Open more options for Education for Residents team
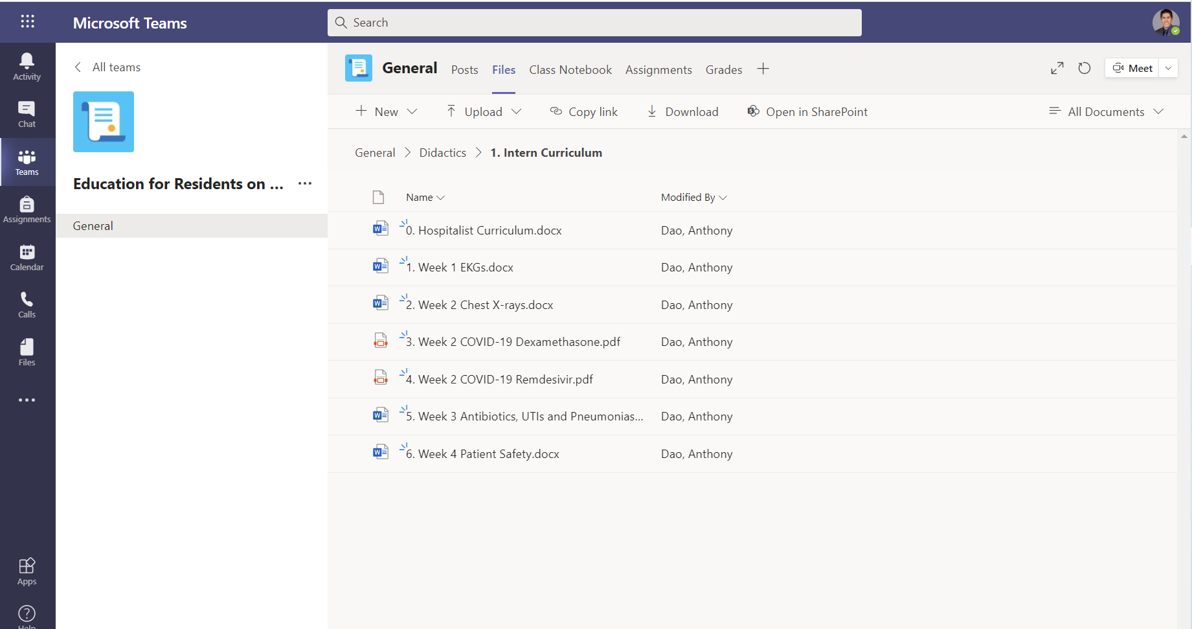This screenshot has width=1192, height=629. [x=304, y=184]
